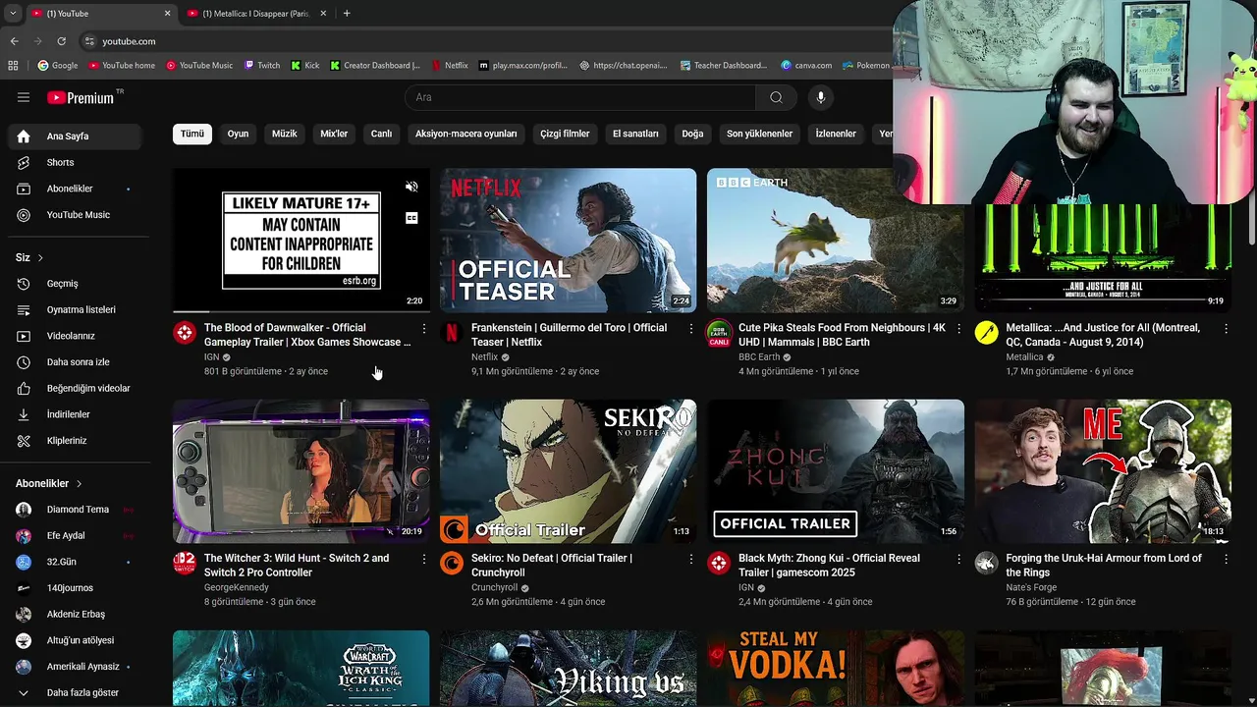Open the BBC Earth pika thumbnail
Screen dimensions: 1257x707
(836, 241)
